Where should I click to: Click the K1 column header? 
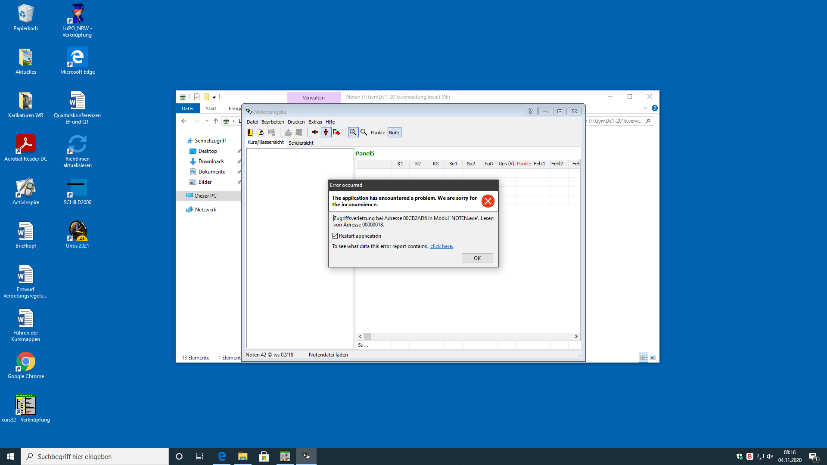click(x=400, y=164)
